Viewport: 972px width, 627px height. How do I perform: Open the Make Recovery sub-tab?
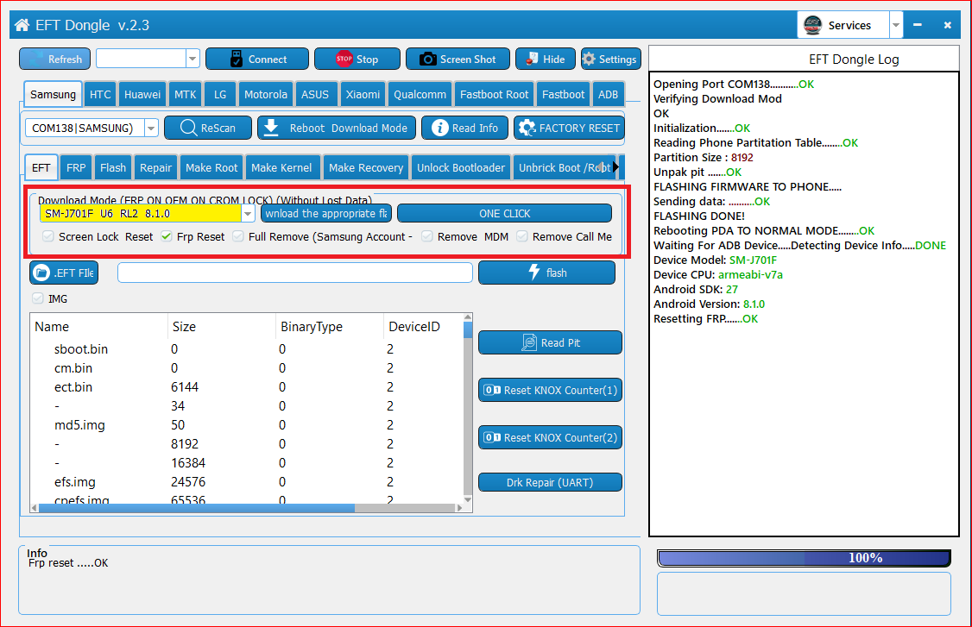tap(366, 167)
